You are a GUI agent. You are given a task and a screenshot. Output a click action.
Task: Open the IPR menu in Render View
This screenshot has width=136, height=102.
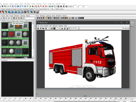tap(50, 26)
